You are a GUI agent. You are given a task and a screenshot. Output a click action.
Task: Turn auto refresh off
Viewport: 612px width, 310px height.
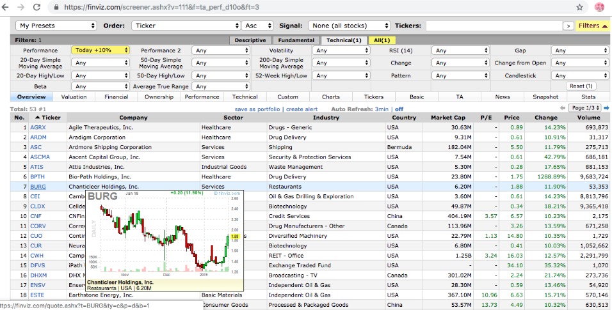(x=399, y=109)
